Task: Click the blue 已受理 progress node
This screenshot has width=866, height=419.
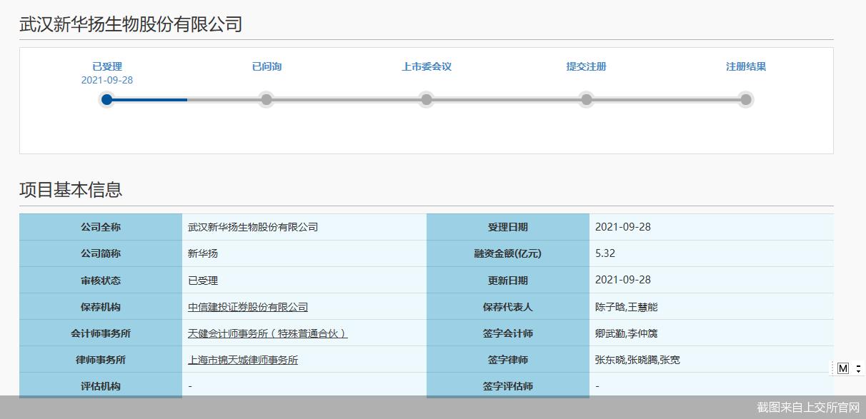Action: point(107,99)
